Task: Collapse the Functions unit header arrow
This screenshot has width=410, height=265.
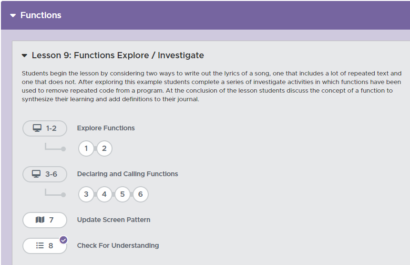Action: 13,16
